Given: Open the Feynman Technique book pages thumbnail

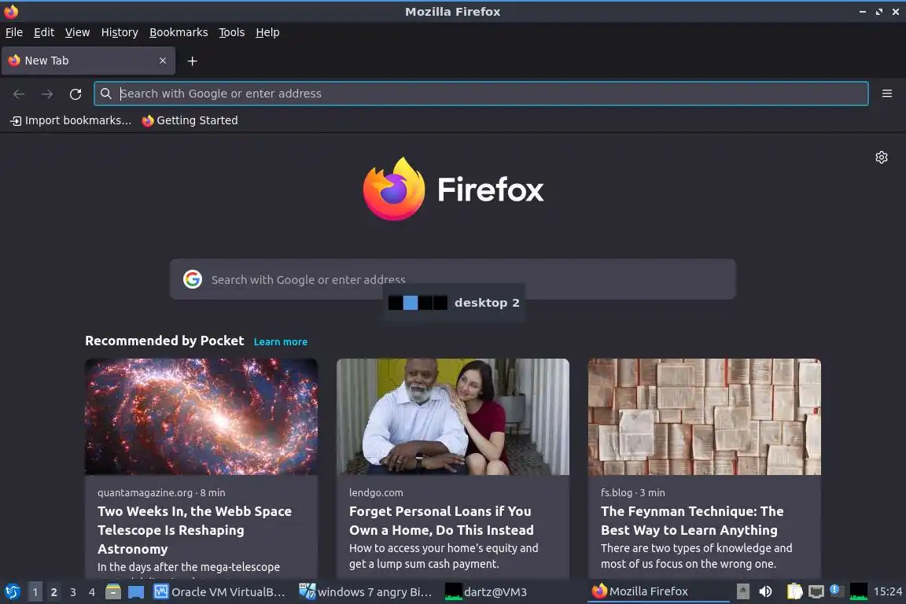Looking at the screenshot, I should coord(705,417).
